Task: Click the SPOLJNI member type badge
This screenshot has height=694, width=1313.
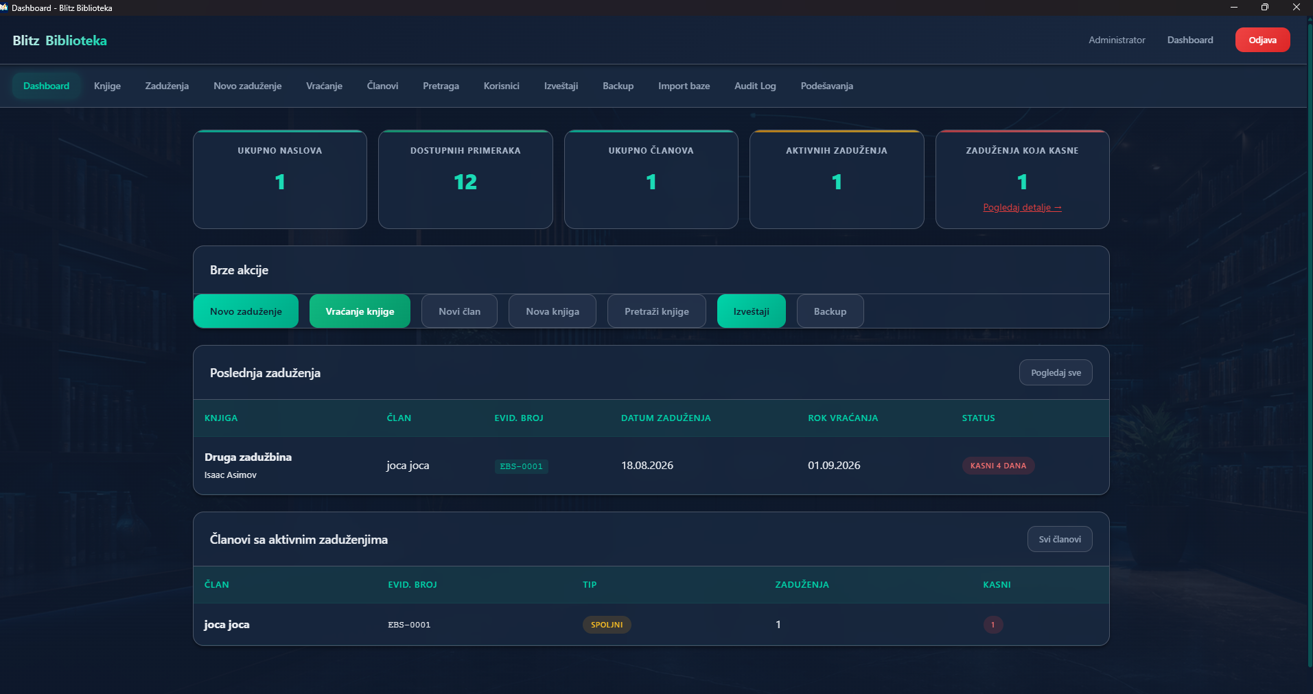Action: tap(607, 625)
